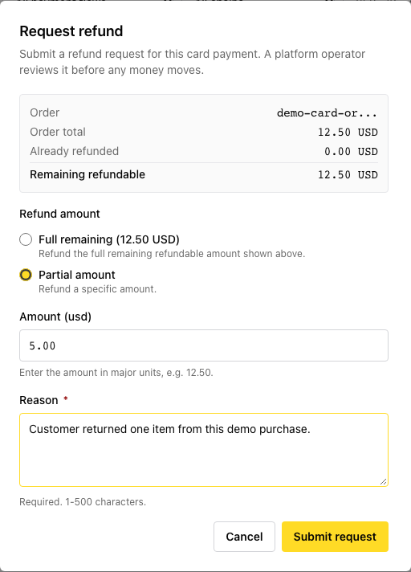This screenshot has height=572, width=411.
Task: Click the Refund amount section label
Action: [59, 214]
